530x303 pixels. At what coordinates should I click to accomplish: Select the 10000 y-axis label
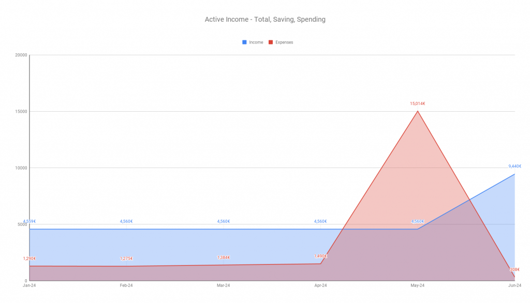point(21,168)
